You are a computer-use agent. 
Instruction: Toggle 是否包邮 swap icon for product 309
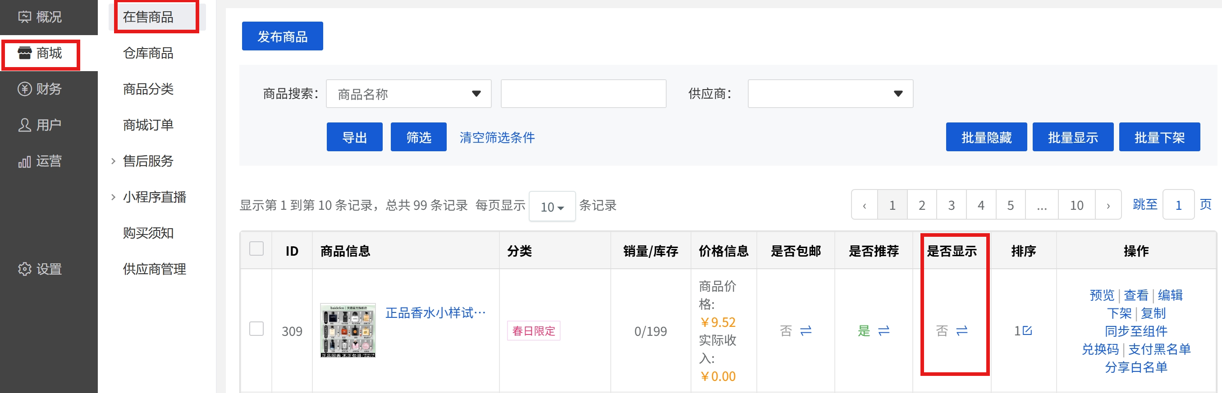[x=806, y=330]
